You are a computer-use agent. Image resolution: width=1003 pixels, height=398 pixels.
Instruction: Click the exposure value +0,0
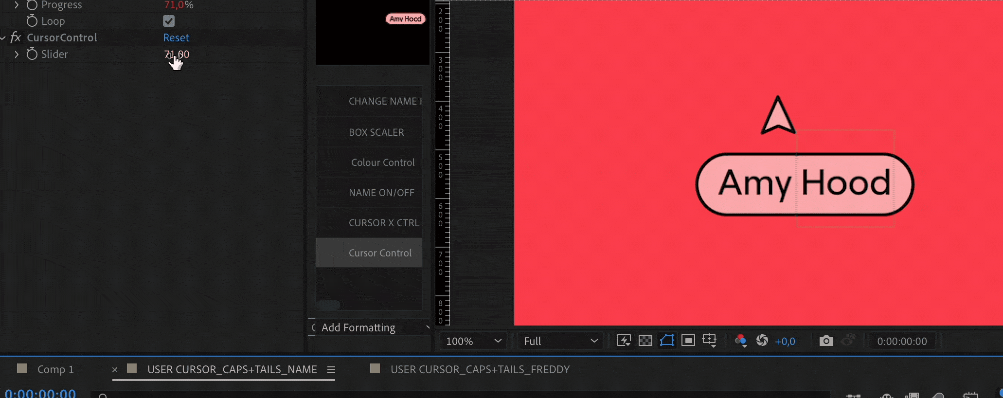(x=785, y=342)
